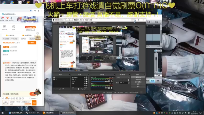Viewport: 204px width, 115px height.
Task: Remove selected scene with minus icon in scenes panel
Action: click(x=57, y=89)
